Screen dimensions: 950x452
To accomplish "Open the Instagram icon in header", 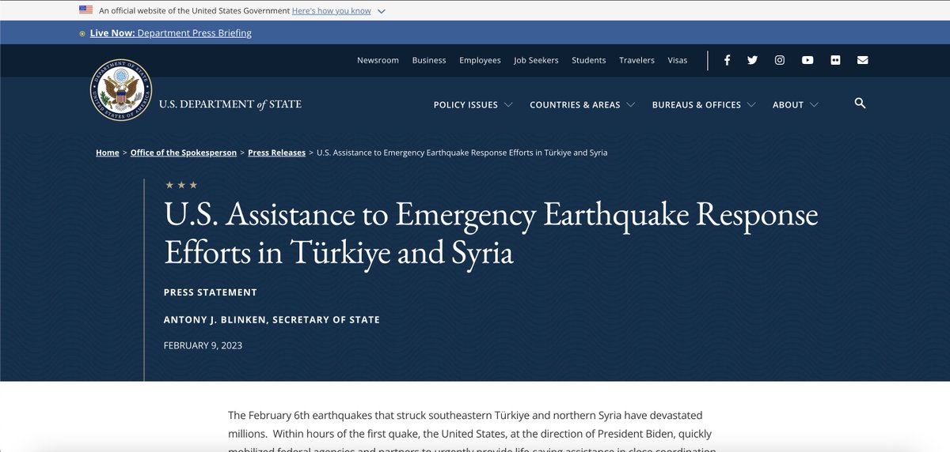I will point(780,60).
